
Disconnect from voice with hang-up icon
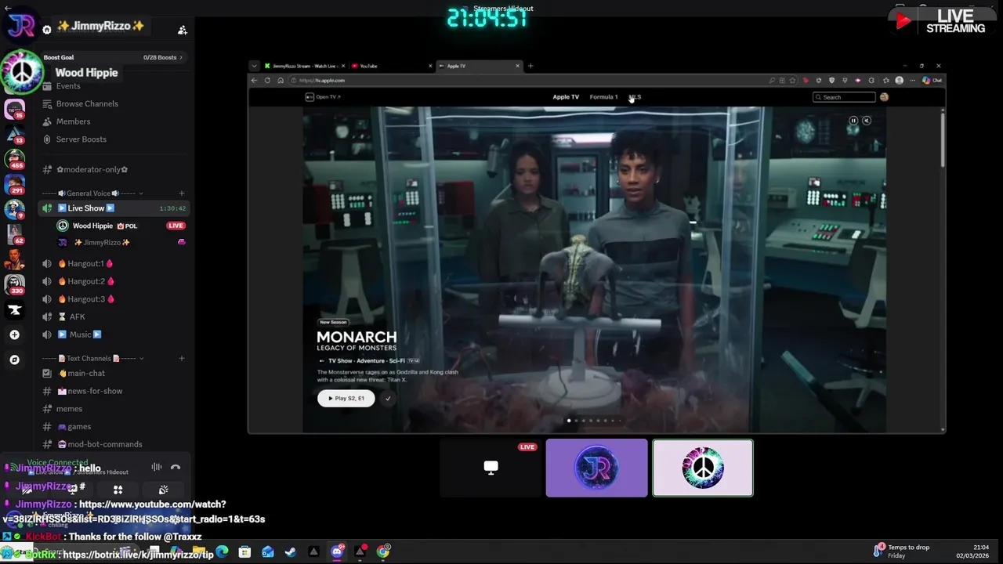(x=176, y=468)
